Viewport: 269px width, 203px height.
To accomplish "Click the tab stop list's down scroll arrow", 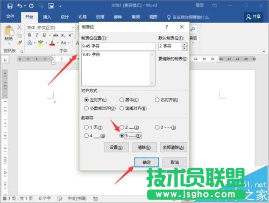I will tap(152, 83).
